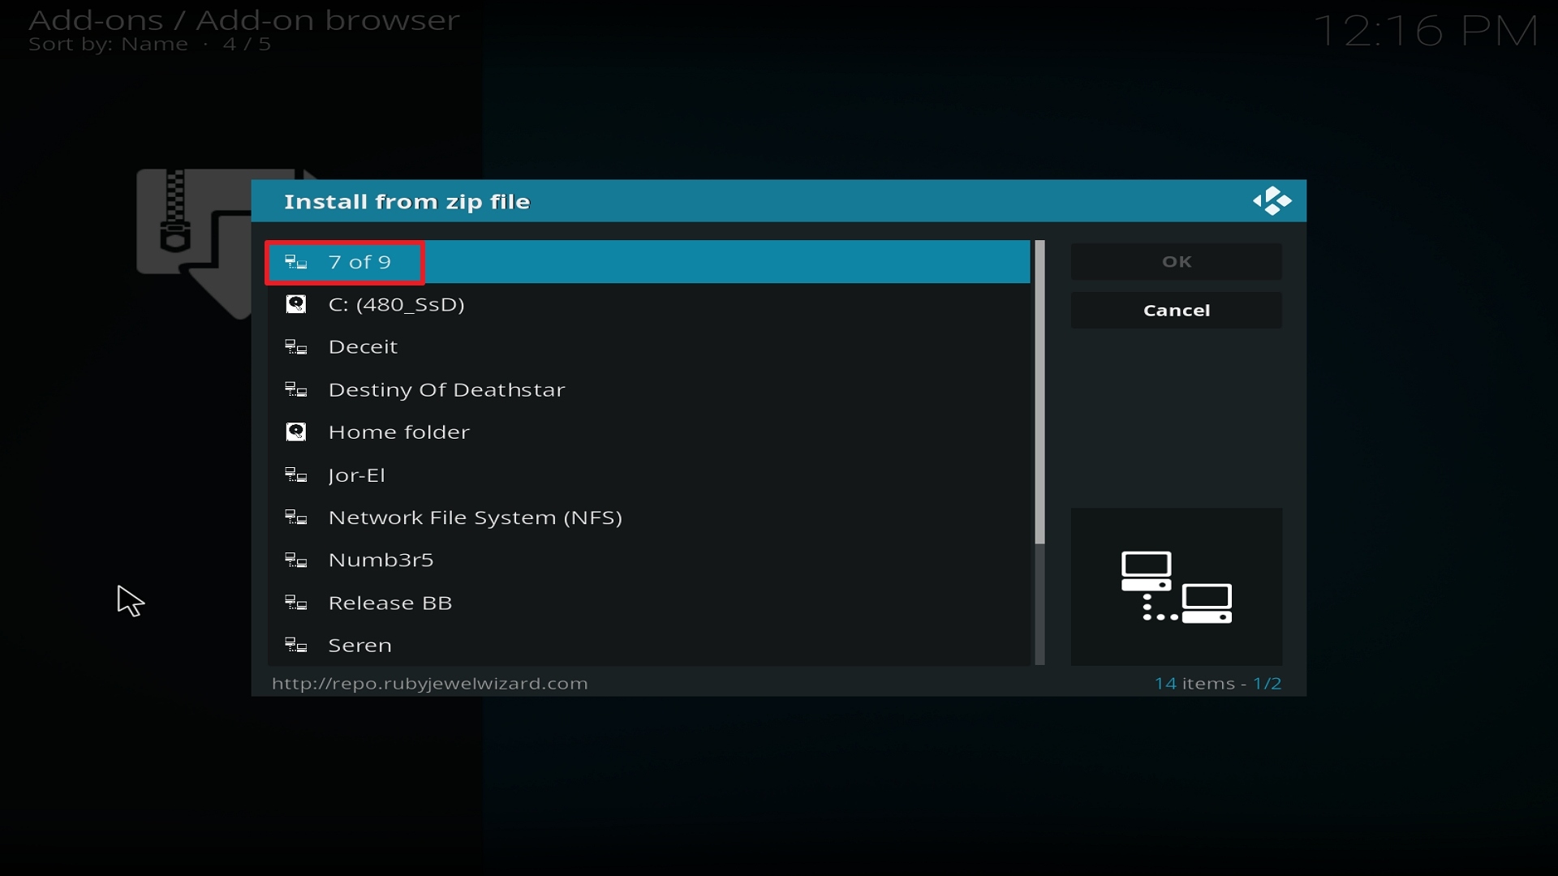The height and width of the screenshot is (876, 1558).
Task: Click the drive icon beside C: (480_SsD)
Action: tap(296, 304)
